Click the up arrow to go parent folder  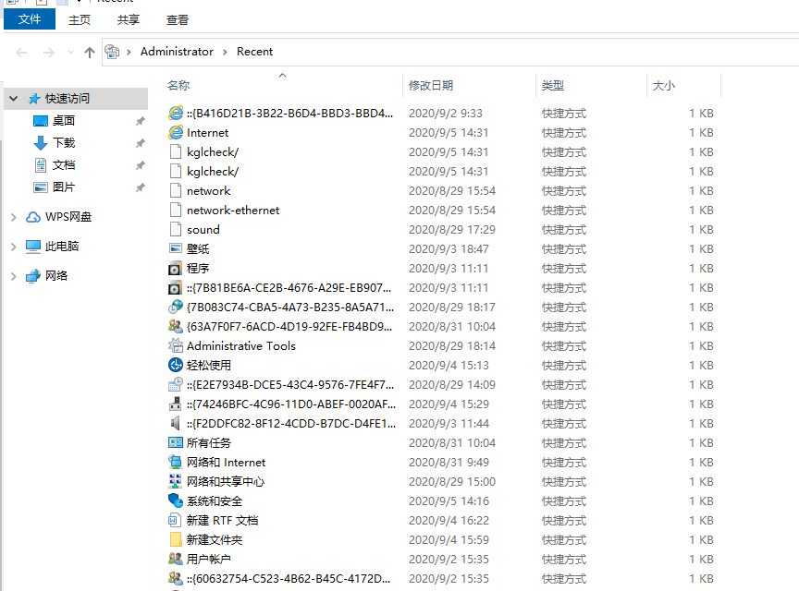coord(87,52)
